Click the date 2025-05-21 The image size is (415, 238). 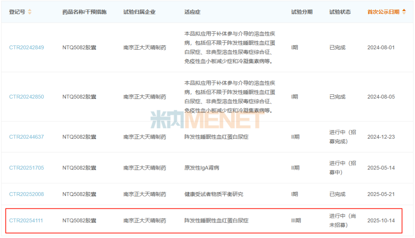coord(381,194)
